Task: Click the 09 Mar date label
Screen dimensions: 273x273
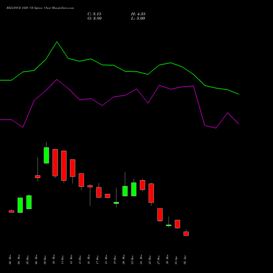Action: click(x=45, y=259)
